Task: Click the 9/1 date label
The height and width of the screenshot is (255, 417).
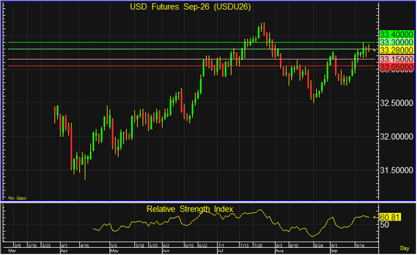Action: pyautogui.click(x=334, y=245)
